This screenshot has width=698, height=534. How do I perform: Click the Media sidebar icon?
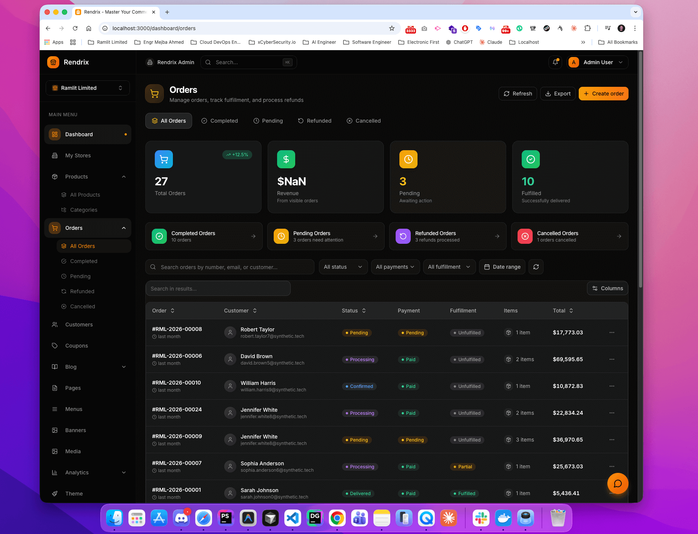pyautogui.click(x=55, y=451)
